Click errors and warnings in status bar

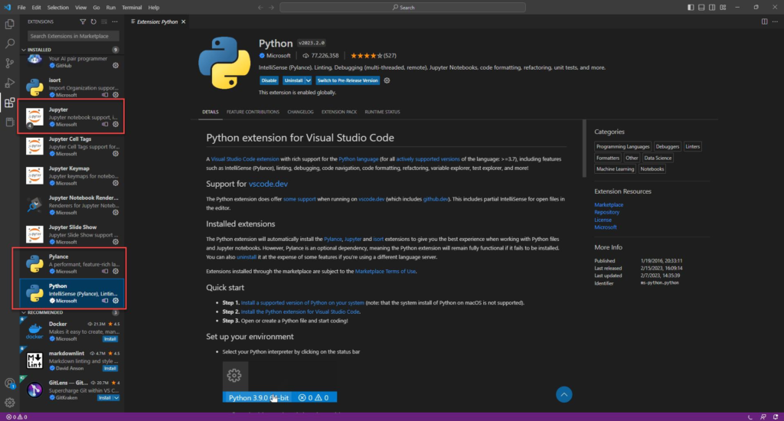point(17,417)
